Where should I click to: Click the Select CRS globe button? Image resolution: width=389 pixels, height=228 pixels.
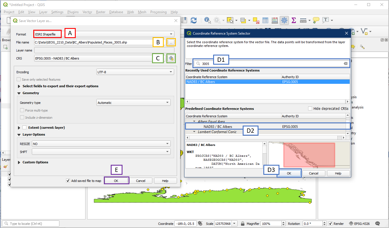point(171,58)
